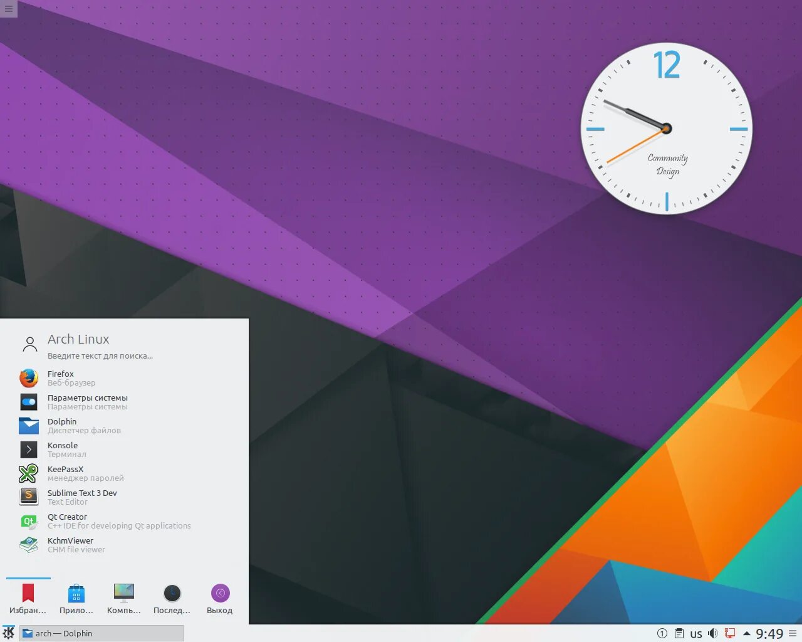Screen dimensions: 802x642
Task: Activate arch — Dolphin taskbar entry
Action: click(x=102, y=633)
